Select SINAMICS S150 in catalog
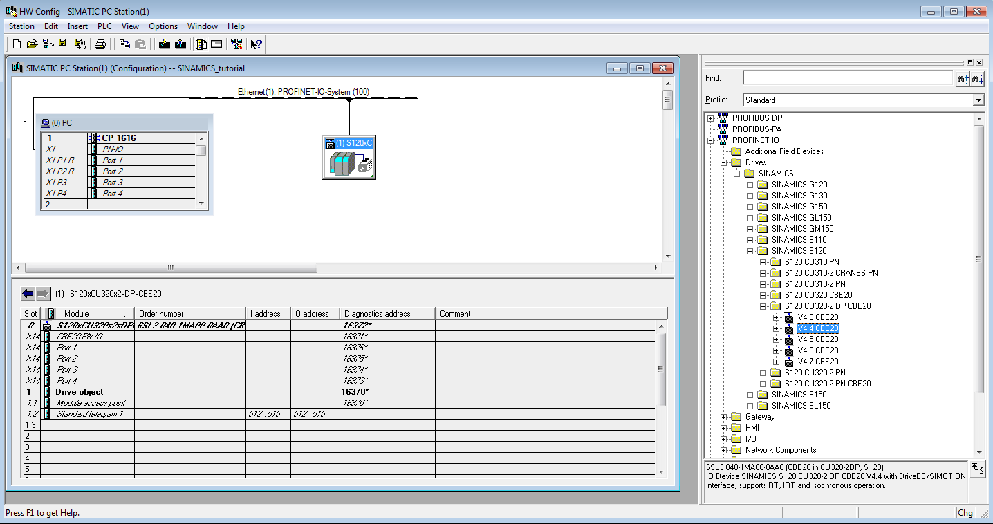 point(799,395)
